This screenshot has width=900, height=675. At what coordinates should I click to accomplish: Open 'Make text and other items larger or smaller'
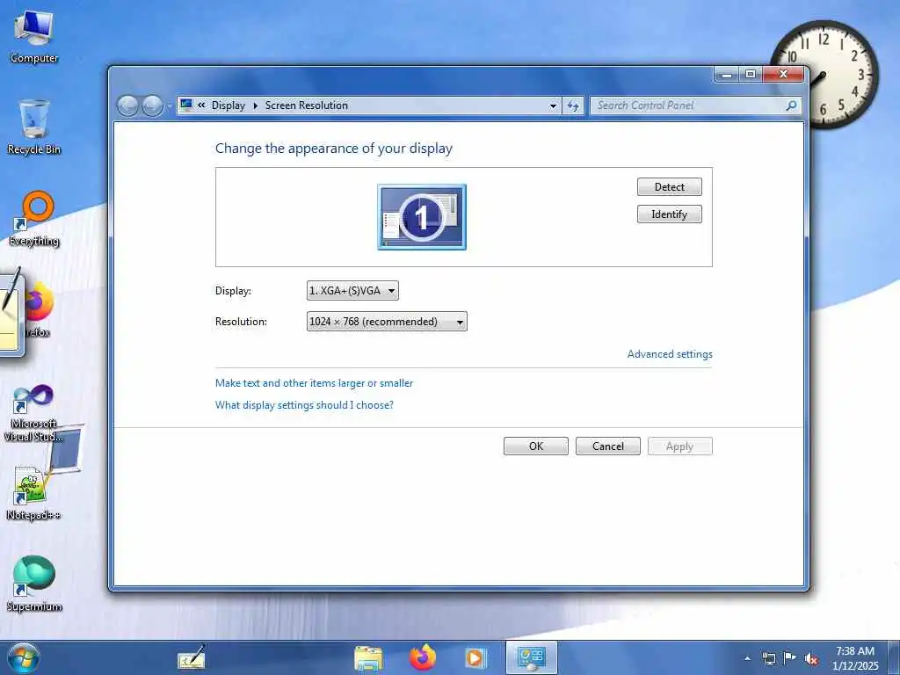[314, 383]
